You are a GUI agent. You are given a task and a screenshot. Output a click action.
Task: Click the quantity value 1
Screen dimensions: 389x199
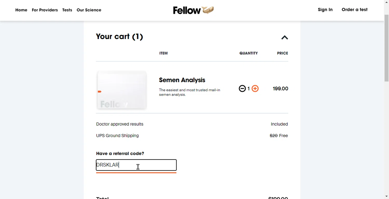click(248, 89)
